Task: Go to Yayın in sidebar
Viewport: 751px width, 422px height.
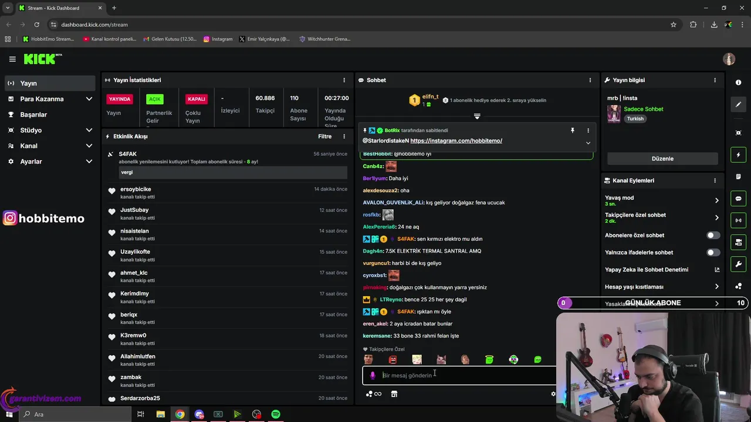Action: coord(50,83)
